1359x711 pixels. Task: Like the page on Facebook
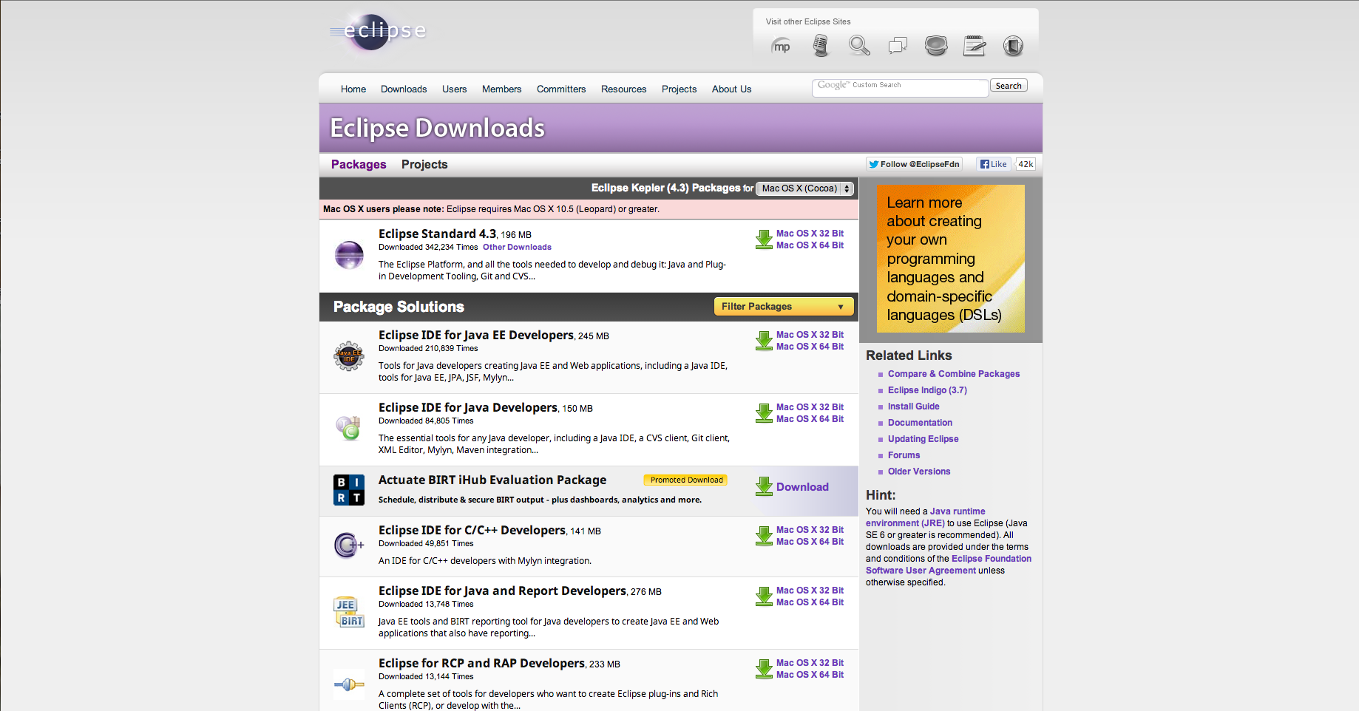[993, 164]
